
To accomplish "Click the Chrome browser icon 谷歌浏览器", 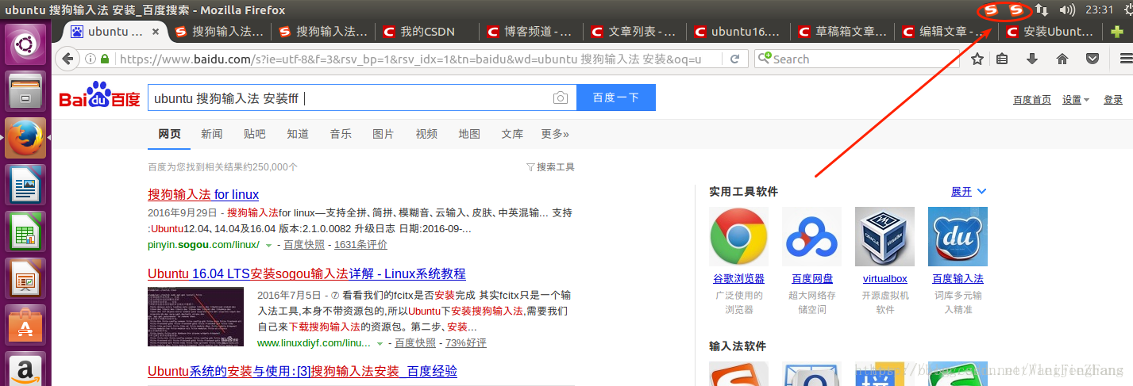I will (x=738, y=236).
